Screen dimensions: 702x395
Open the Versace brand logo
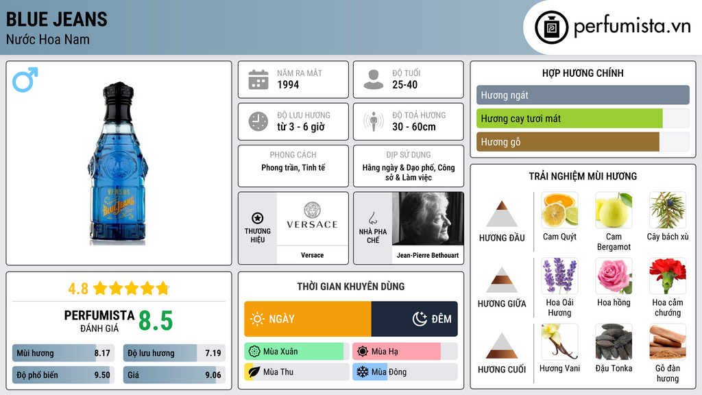point(312,219)
